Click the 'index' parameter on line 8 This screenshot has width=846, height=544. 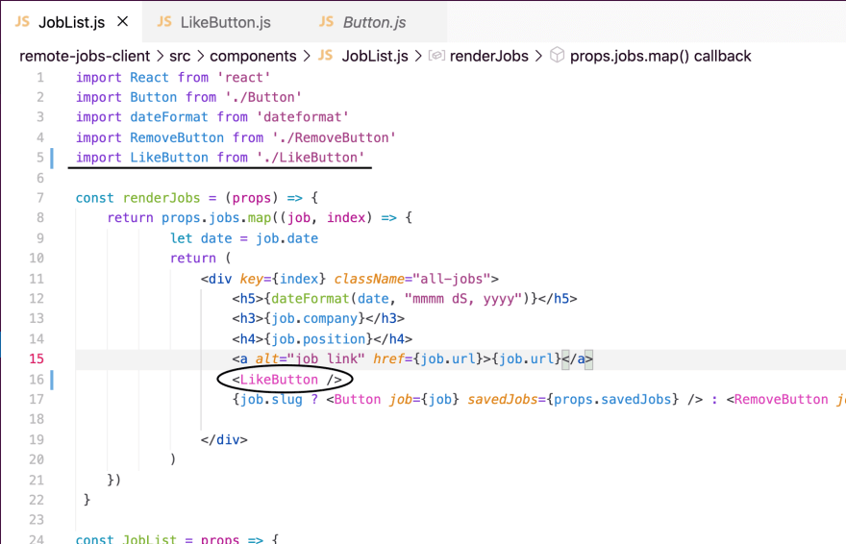(346, 218)
